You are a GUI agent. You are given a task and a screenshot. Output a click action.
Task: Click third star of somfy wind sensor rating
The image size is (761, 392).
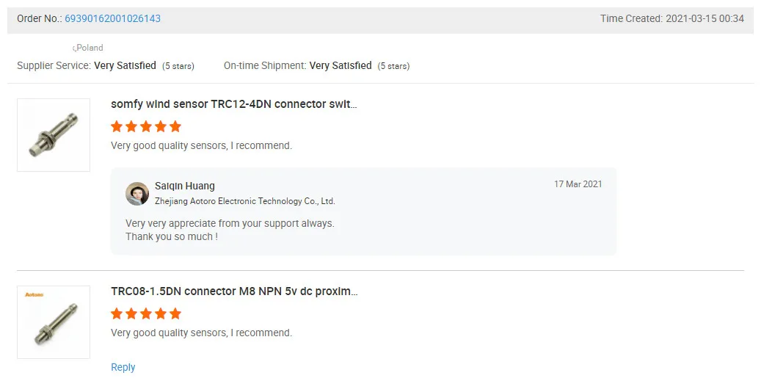click(x=146, y=126)
